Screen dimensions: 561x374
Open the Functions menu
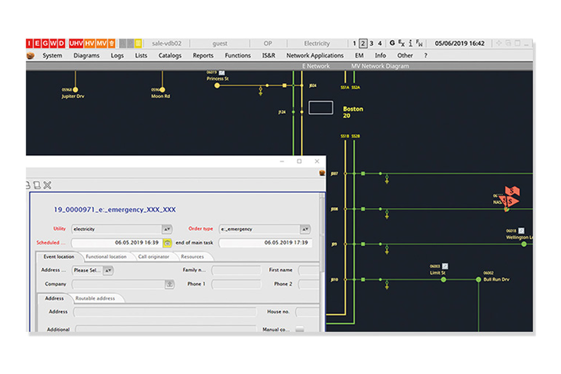click(238, 56)
